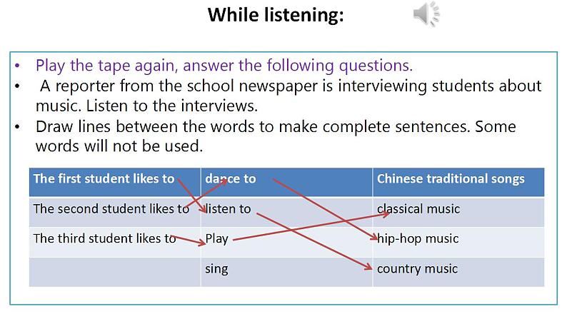Click the purple "Play the tape again" line
567x319 pixels.
(x=224, y=66)
